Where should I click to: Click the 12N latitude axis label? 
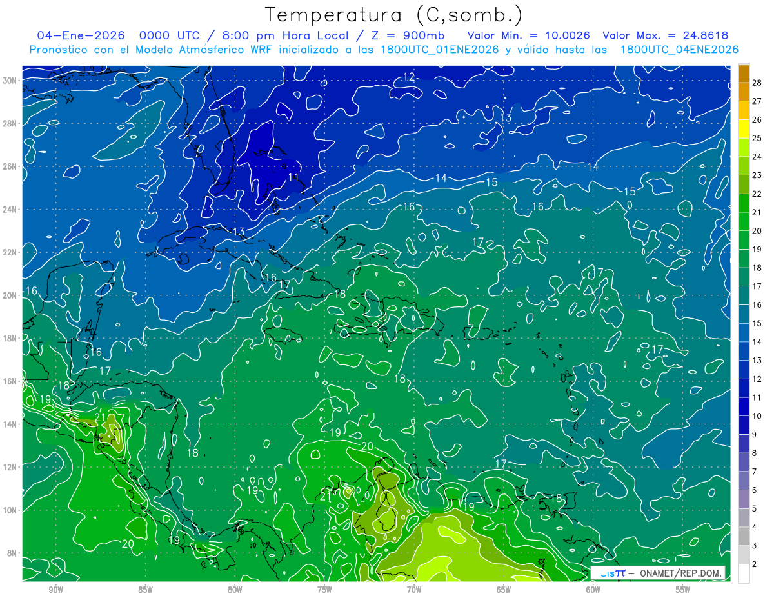pyautogui.click(x=10, y=467)
